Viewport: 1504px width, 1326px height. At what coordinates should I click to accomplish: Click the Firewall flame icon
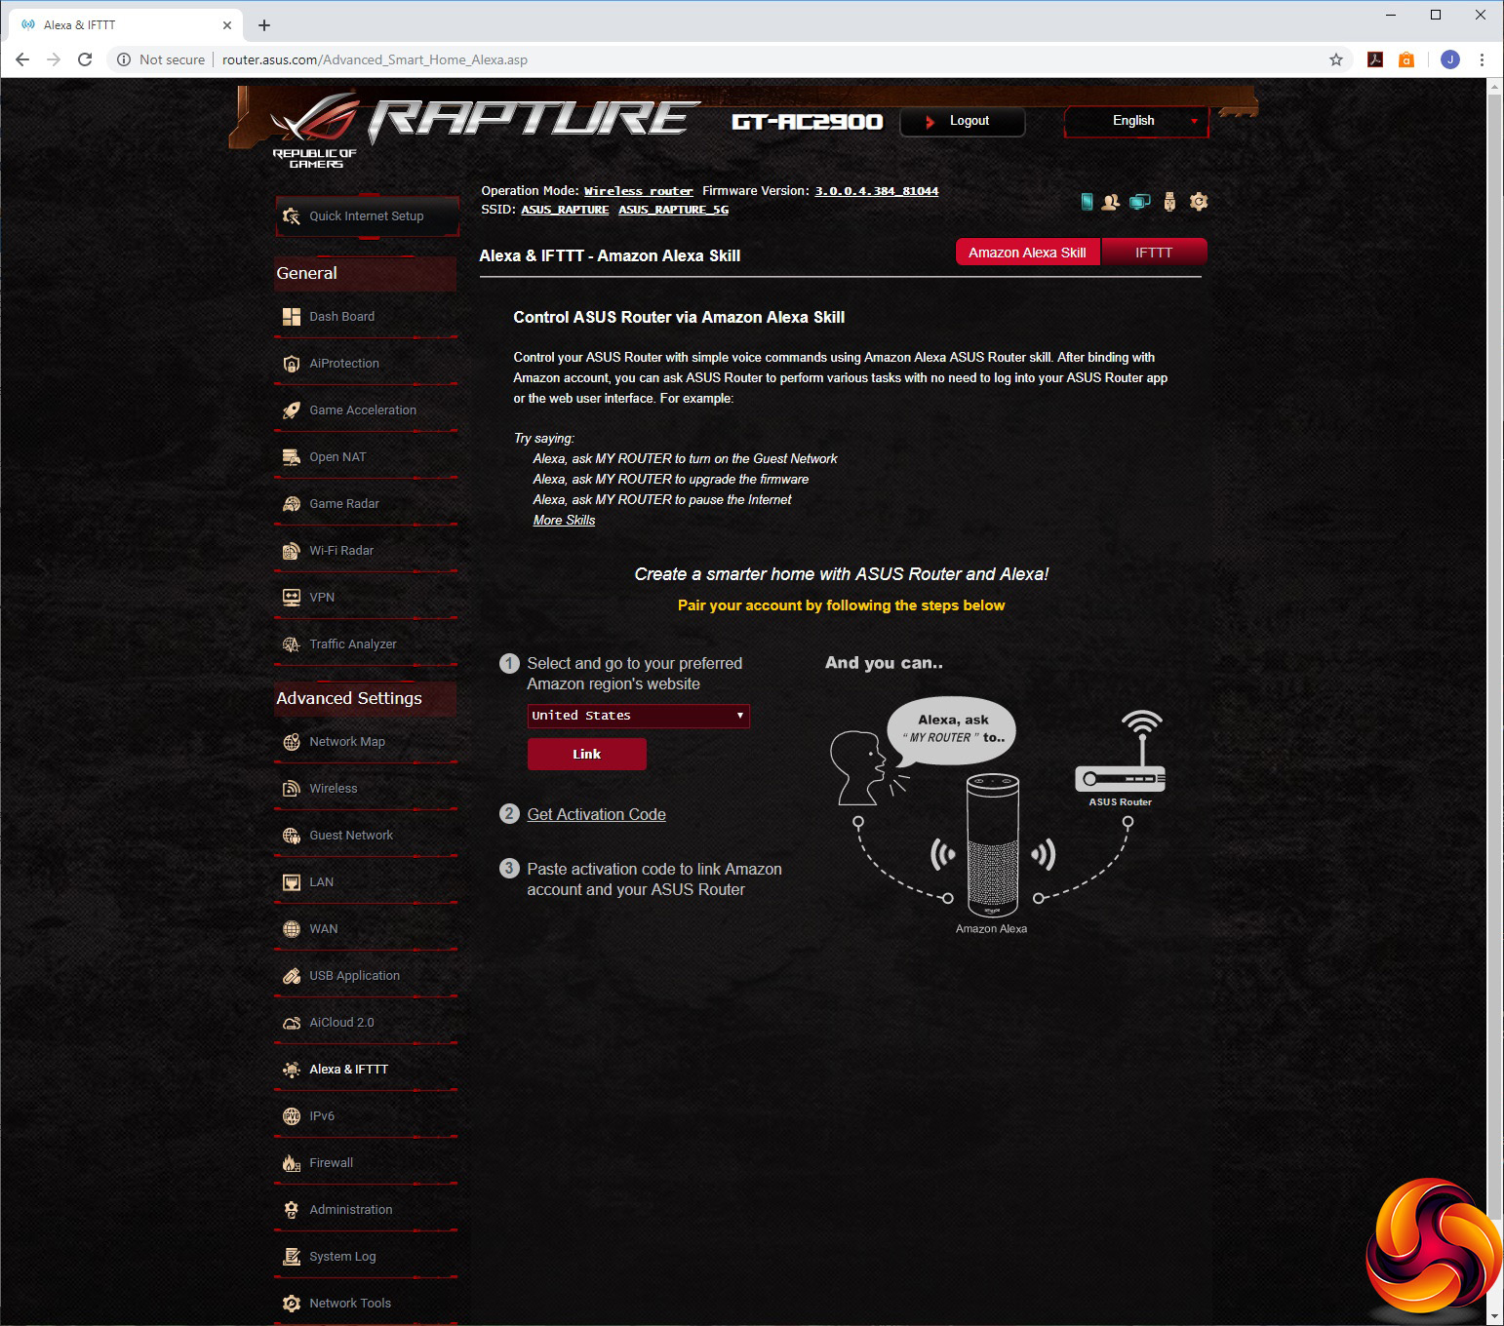click(291, 1163)
